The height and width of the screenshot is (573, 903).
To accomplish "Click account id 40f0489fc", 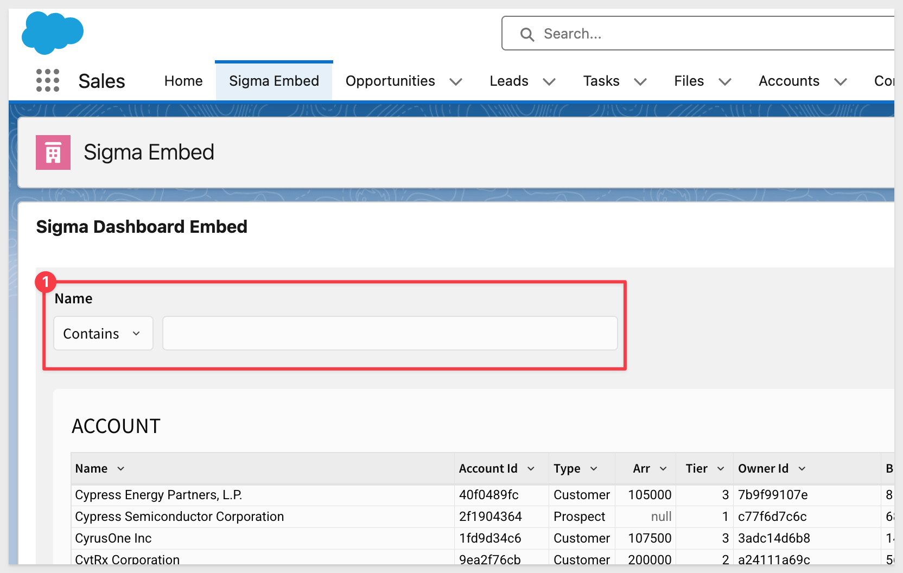I will (x=489, y=495).
